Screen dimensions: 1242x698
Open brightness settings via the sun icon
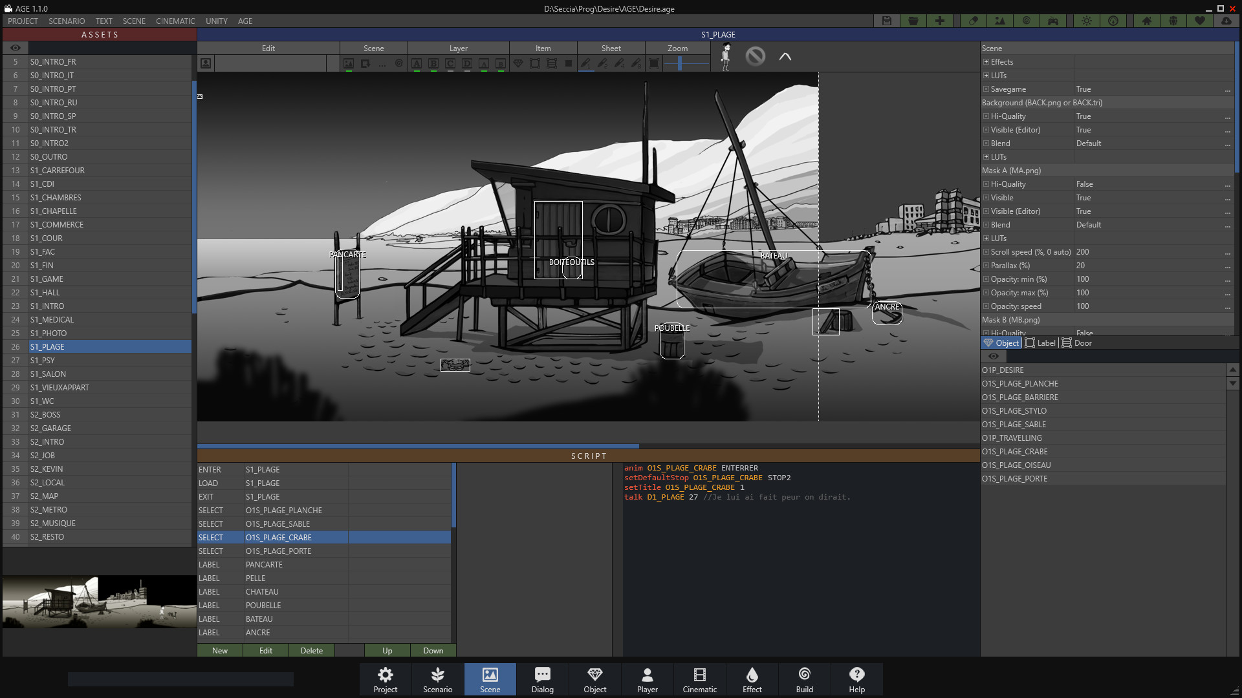click(1086, 21)
